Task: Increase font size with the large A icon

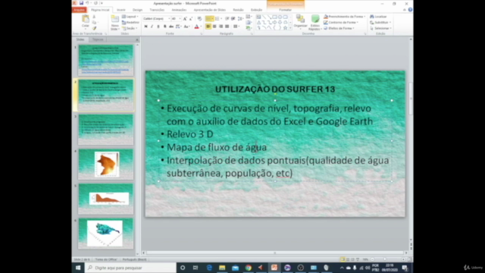Action: pyautogui.click(x=185, y=18)
